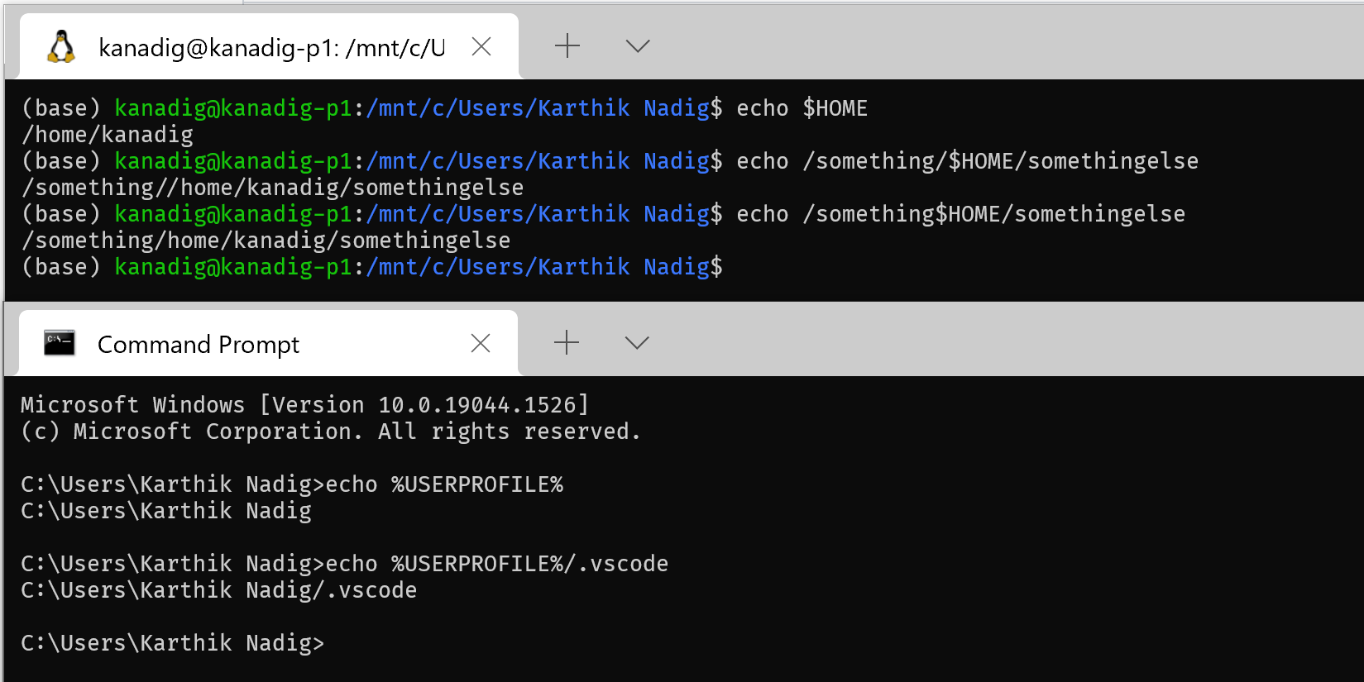Click the /home/kanadig output line
This screenshot has width=1364, height=682.
point(106,134)
